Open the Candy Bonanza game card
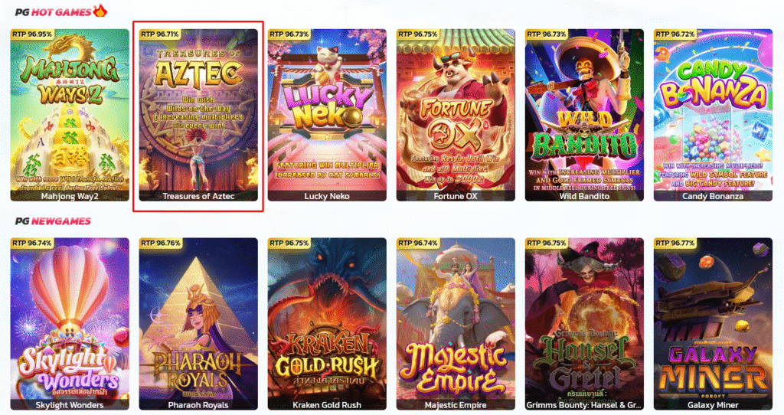Image resolution: width=784 pixels, height=415 pixels. coord(713,115)
